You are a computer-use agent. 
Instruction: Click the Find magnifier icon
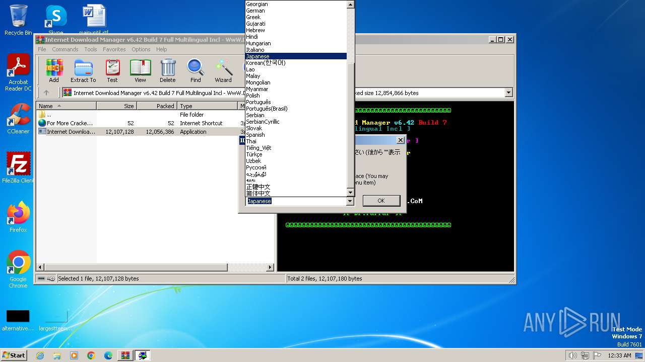196,70
